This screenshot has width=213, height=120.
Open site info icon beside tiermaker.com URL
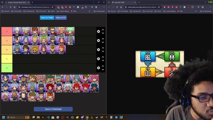click(x=19, y=7)
